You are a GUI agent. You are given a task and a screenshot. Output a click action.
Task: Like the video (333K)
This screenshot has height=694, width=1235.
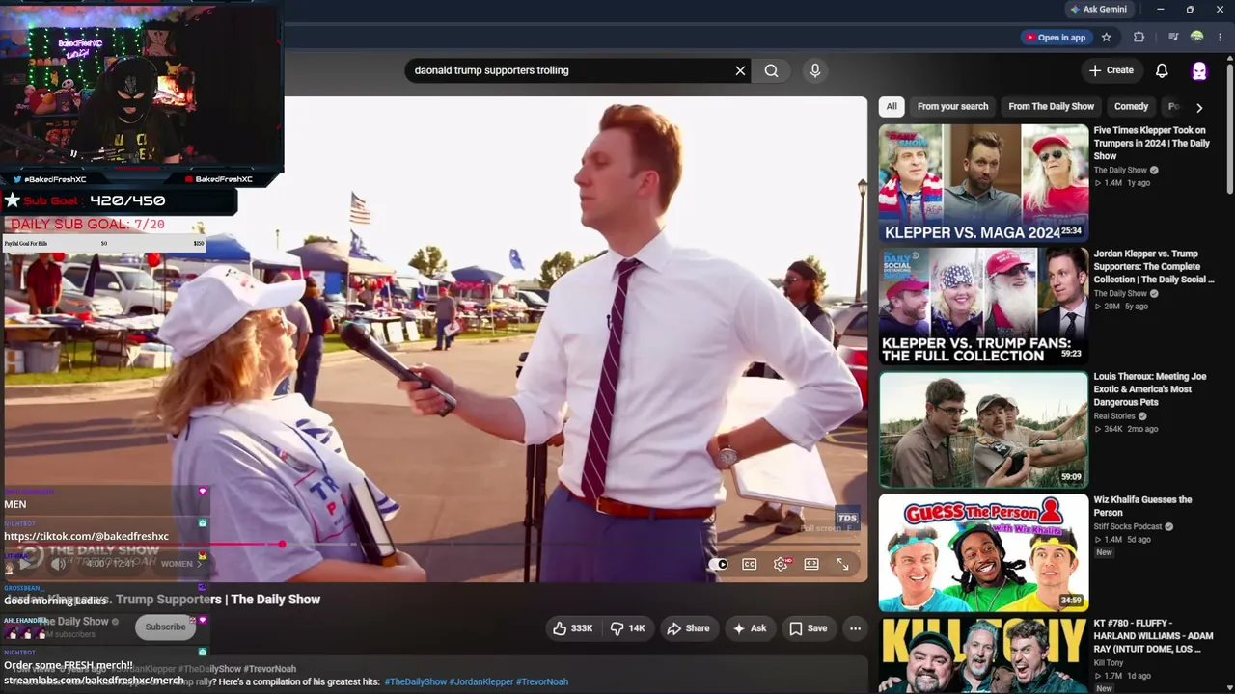tap(572, 628)
